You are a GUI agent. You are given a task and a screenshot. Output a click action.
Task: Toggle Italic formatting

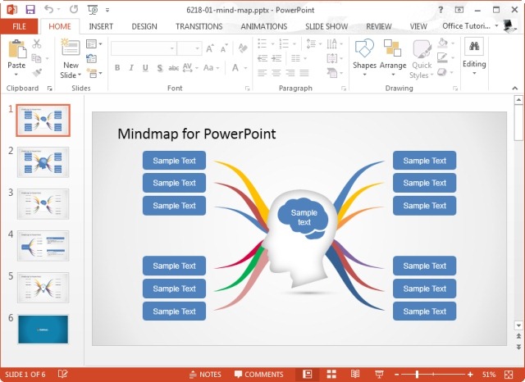(x=131, y=68)
